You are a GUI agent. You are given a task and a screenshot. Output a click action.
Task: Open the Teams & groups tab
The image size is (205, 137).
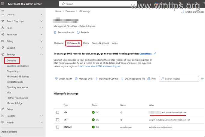coord(100,43)
